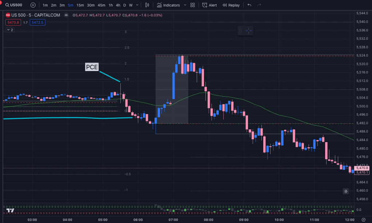This screenshot has width=372, height=223.
Task: Open the candlestick chart type selector
Action: [x=147, y=5]
